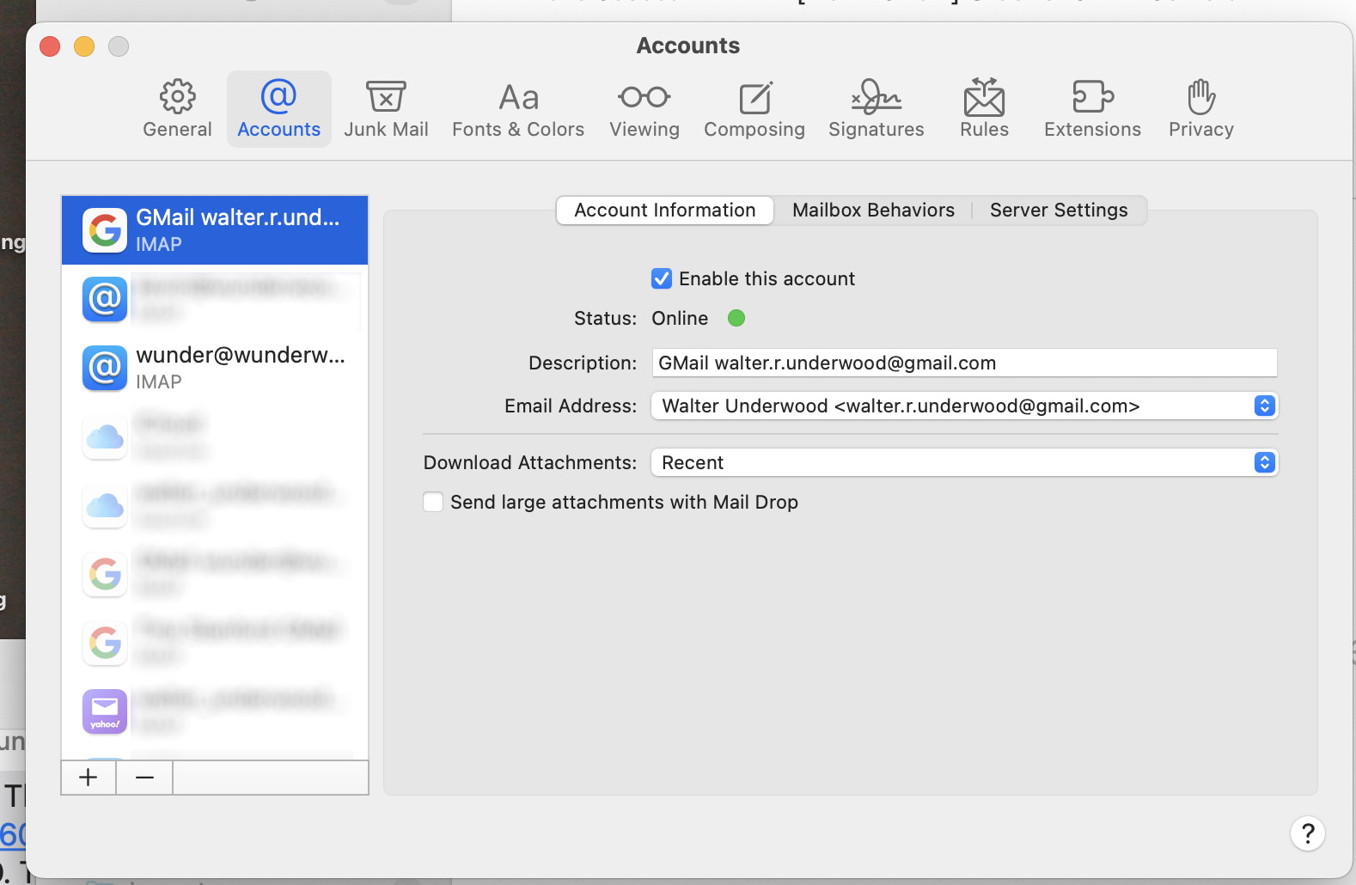Click the remove account minus button
Screen dimensions: 1356x885
coord(144,778)
